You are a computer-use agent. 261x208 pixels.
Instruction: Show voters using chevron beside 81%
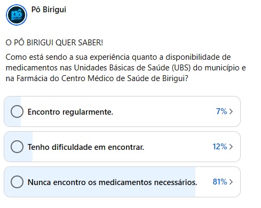coord(231,182)
